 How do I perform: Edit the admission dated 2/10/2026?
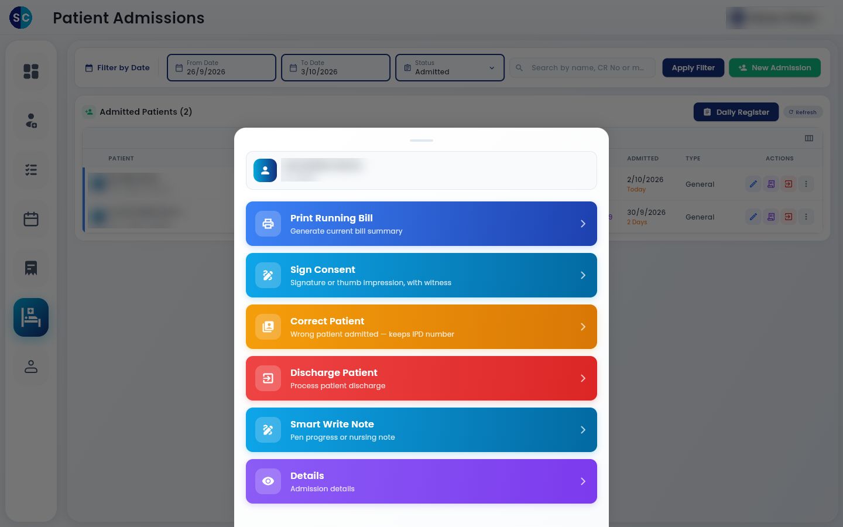[x=753, y=184]
